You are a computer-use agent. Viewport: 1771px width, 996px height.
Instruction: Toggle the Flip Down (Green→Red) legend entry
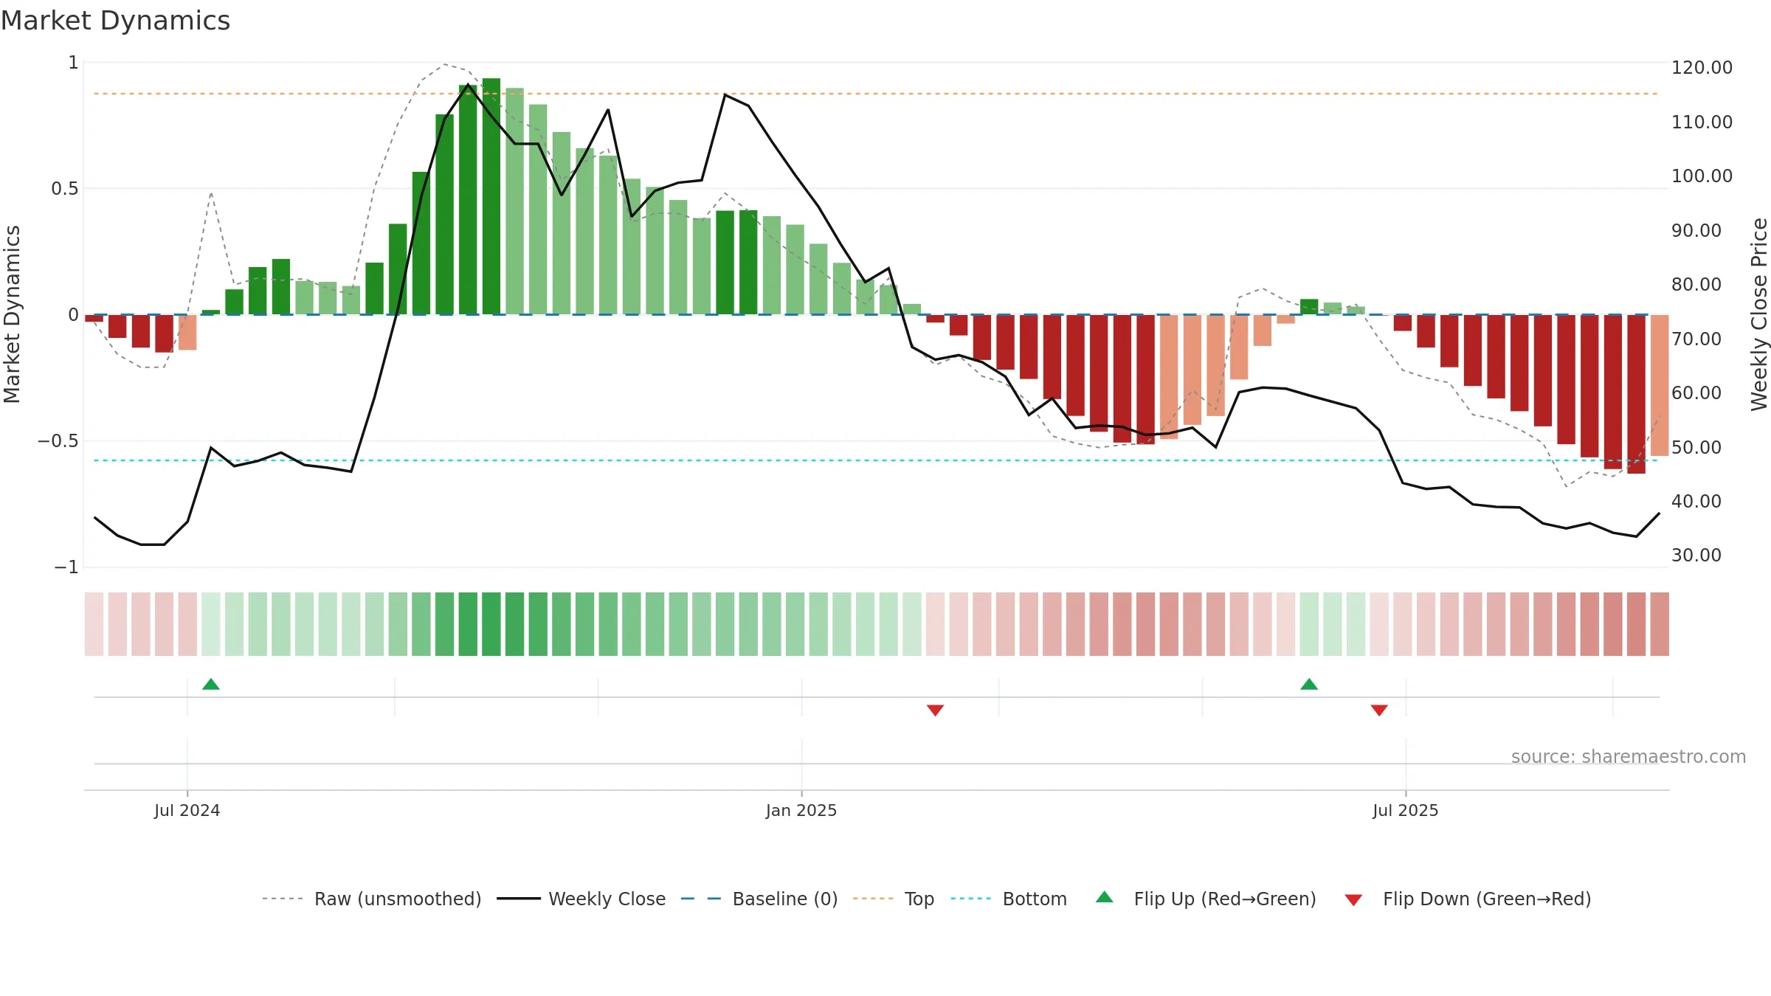coord(1468,899)
